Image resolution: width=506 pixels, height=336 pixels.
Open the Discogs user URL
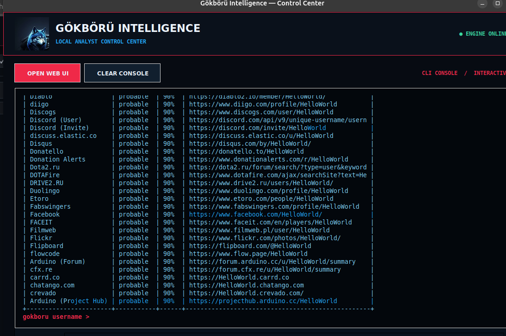(x=261, y=112)
